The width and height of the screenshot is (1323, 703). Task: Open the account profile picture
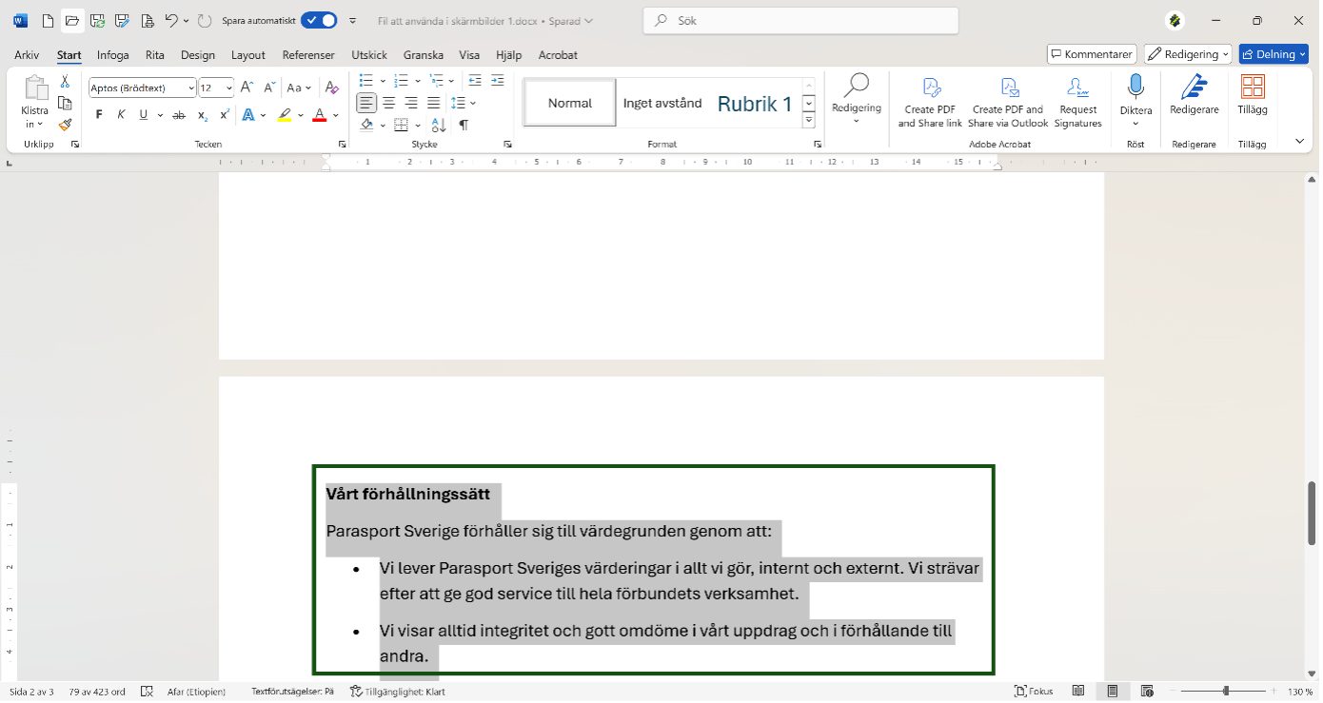pos(1175,21)
